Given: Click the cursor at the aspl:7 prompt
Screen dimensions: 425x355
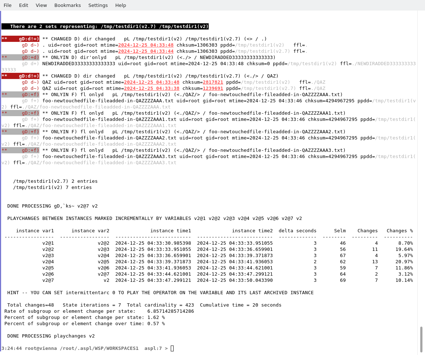Looking at the screenshot, I should click(172, 348).
